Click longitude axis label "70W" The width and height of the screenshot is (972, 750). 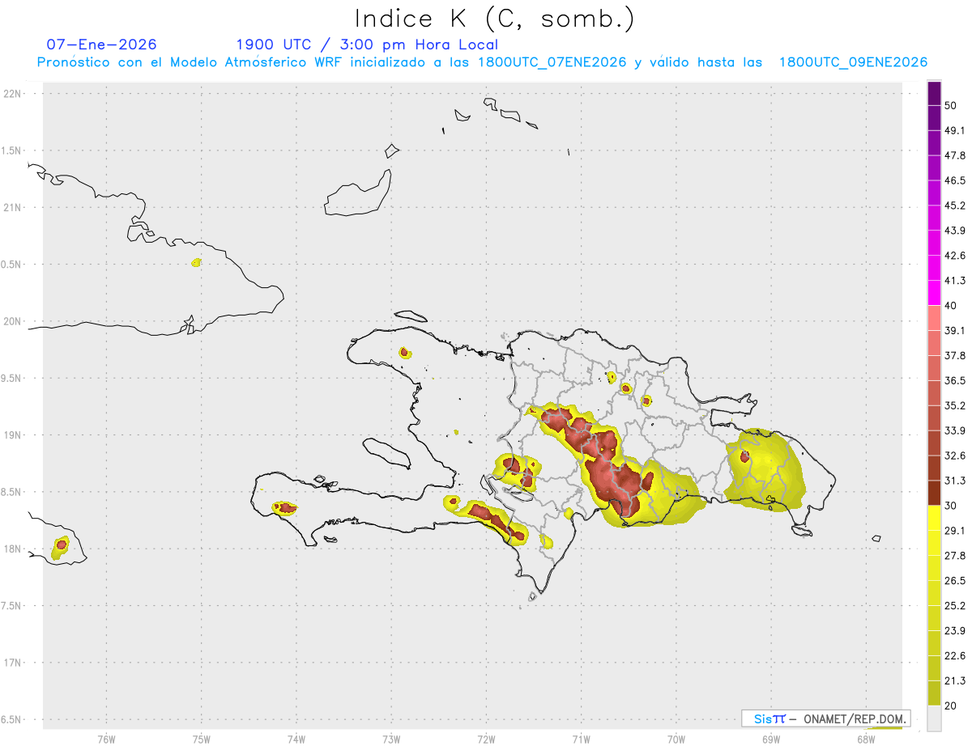(x=676, y=739)
